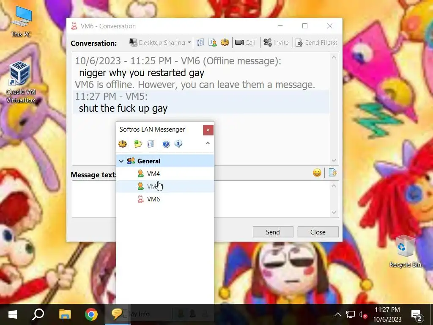Show user info icon in Conversation toolbar
The height and width of the screenshot is (325, 433).
pyautogui.click(x=212, y=42)
